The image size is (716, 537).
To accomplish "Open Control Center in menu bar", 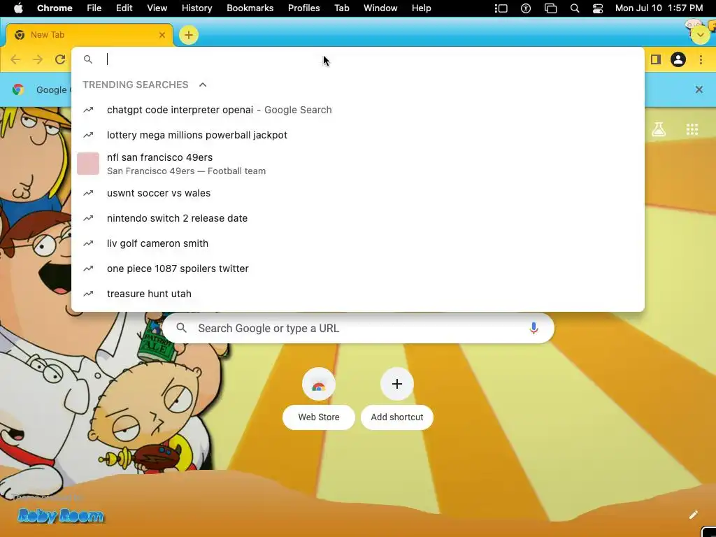I will coord(598,8).
